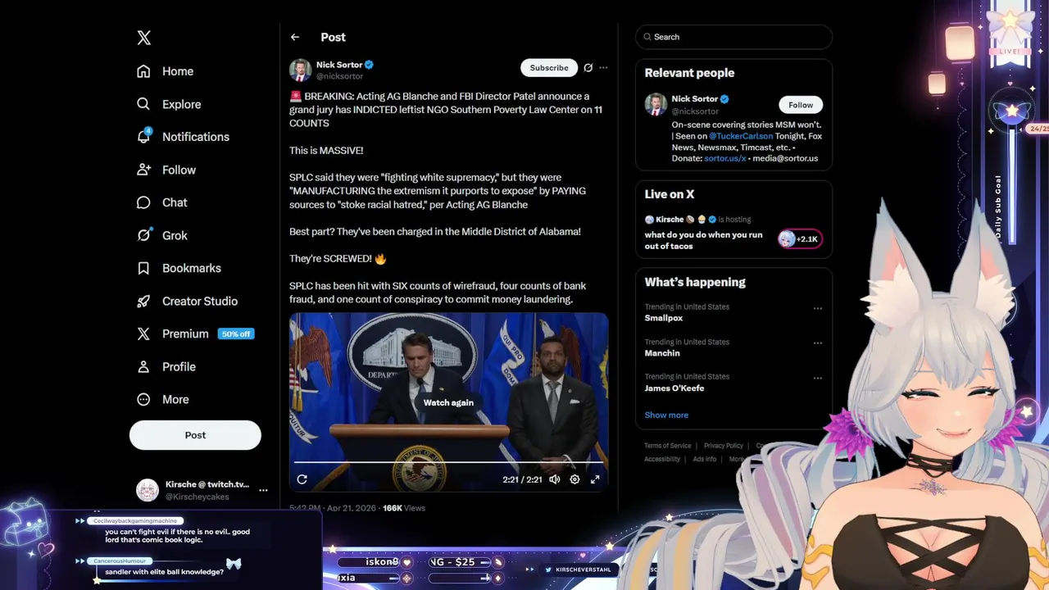
Task: Click the X logo icon
Action: coord(144,38)
